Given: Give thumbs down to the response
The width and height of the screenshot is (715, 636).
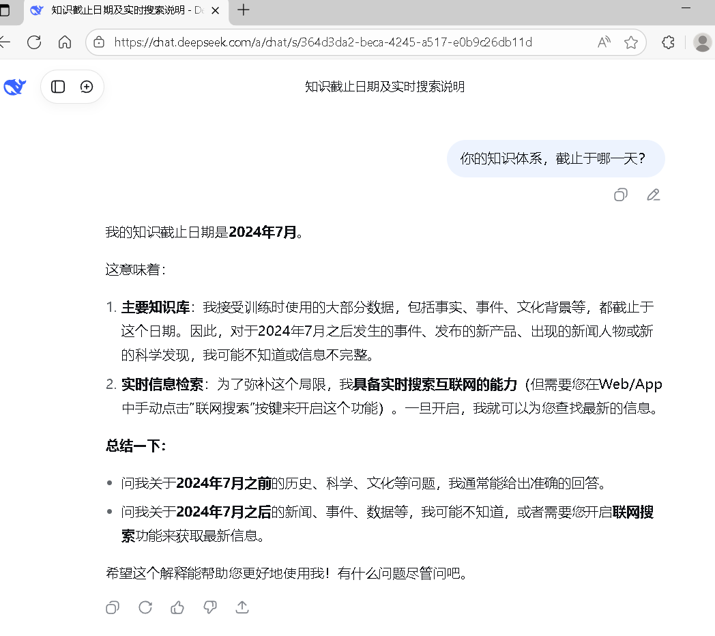Looking at the screenshot, I should (x=209, y=607).
